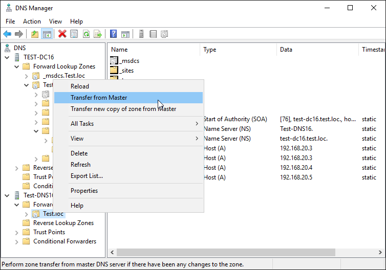
Task: Click the last toolbar icon with stacked pages
Action: pos(164,34)
